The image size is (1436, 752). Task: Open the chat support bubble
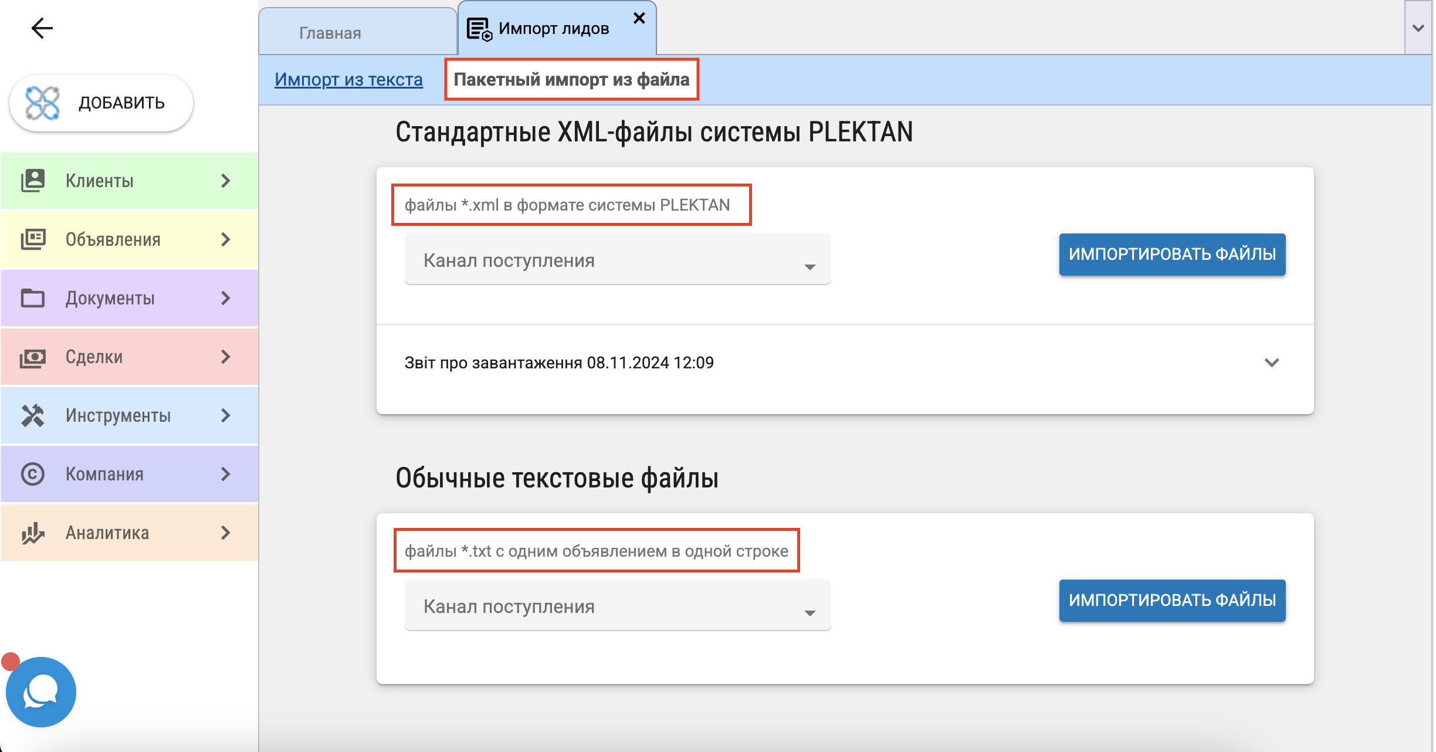coord(40,692)
